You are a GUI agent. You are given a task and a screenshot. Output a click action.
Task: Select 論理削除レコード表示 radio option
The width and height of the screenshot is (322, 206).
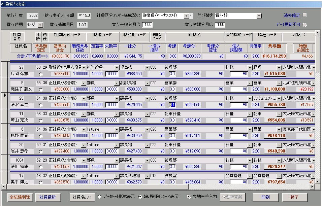pyautogui.click(x=140, y=197)
